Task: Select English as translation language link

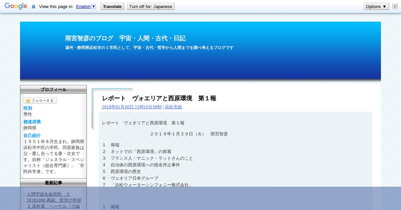Action: (x=83, y=6)
